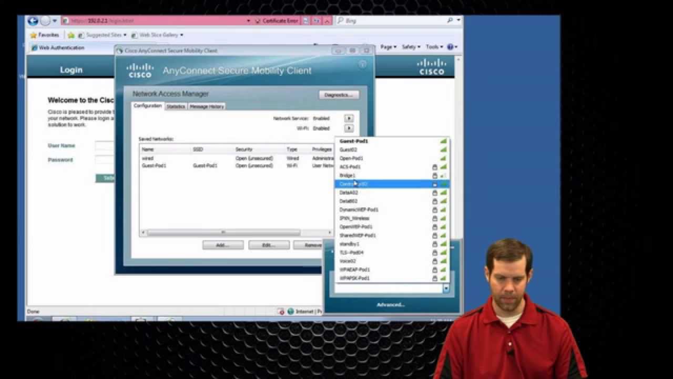
Task: Click the browser Forward button
Action: click(x=45, y=21)
